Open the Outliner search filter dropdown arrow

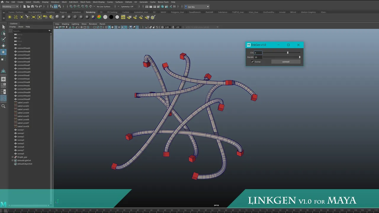pos(49,31)
